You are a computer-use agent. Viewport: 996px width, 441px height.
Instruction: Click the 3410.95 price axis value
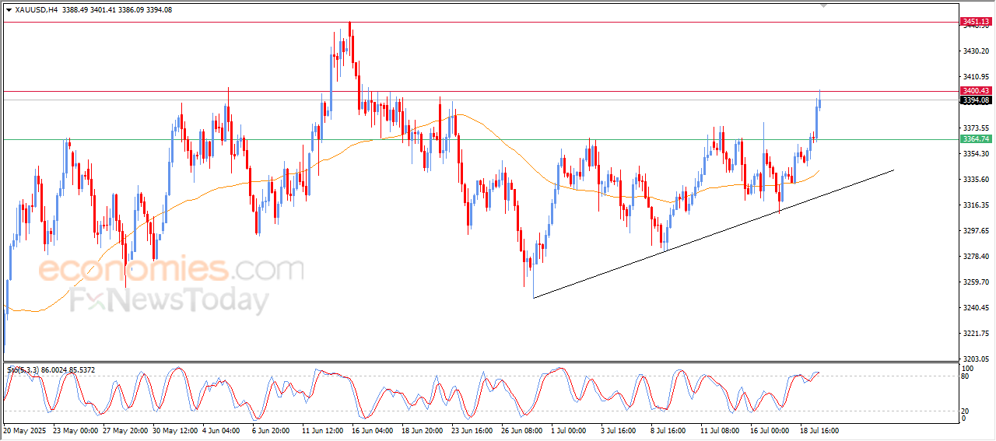coord(977,77)
